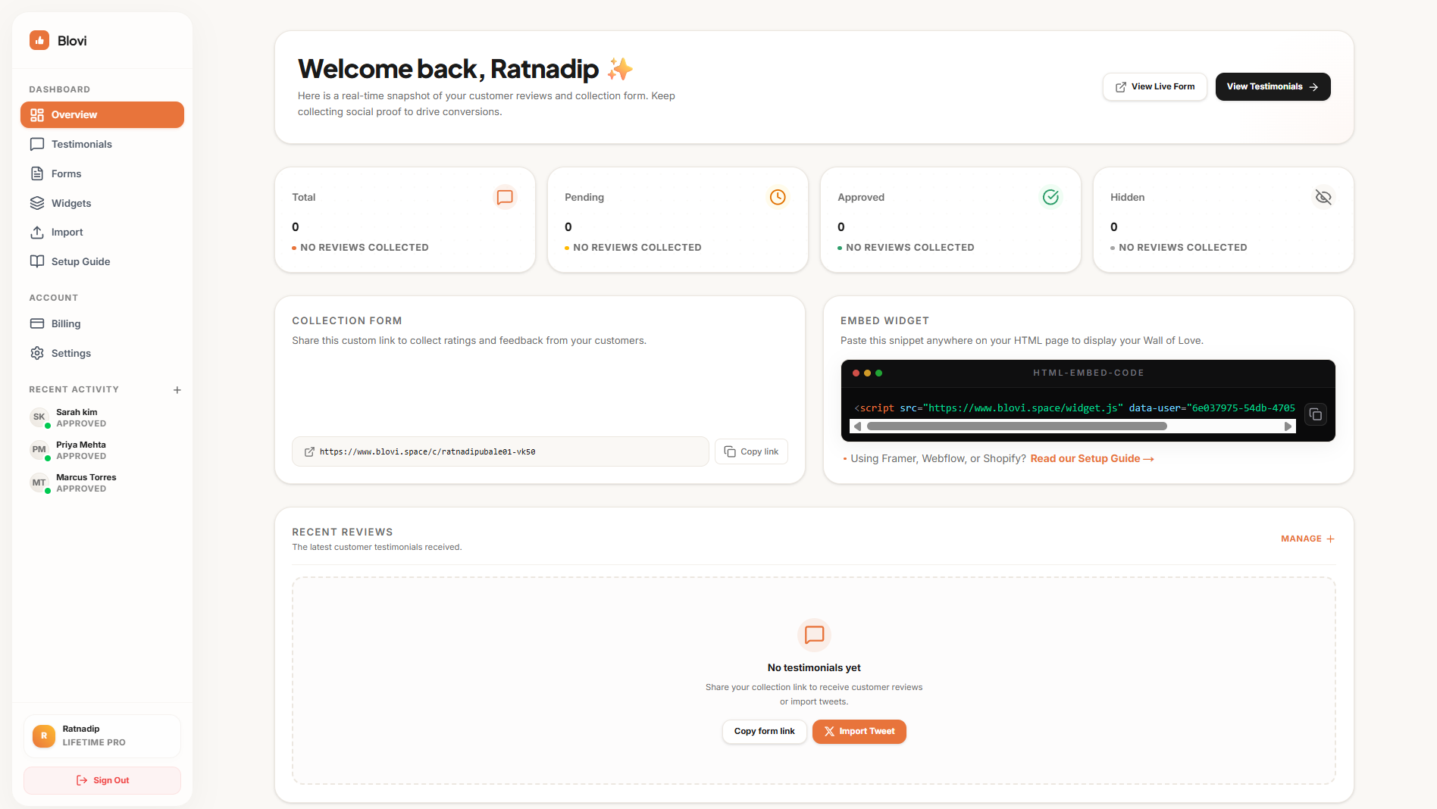The width and height of the screenshot is (1437, 809).
Task: Open account Settings
Action: point(102,353)
